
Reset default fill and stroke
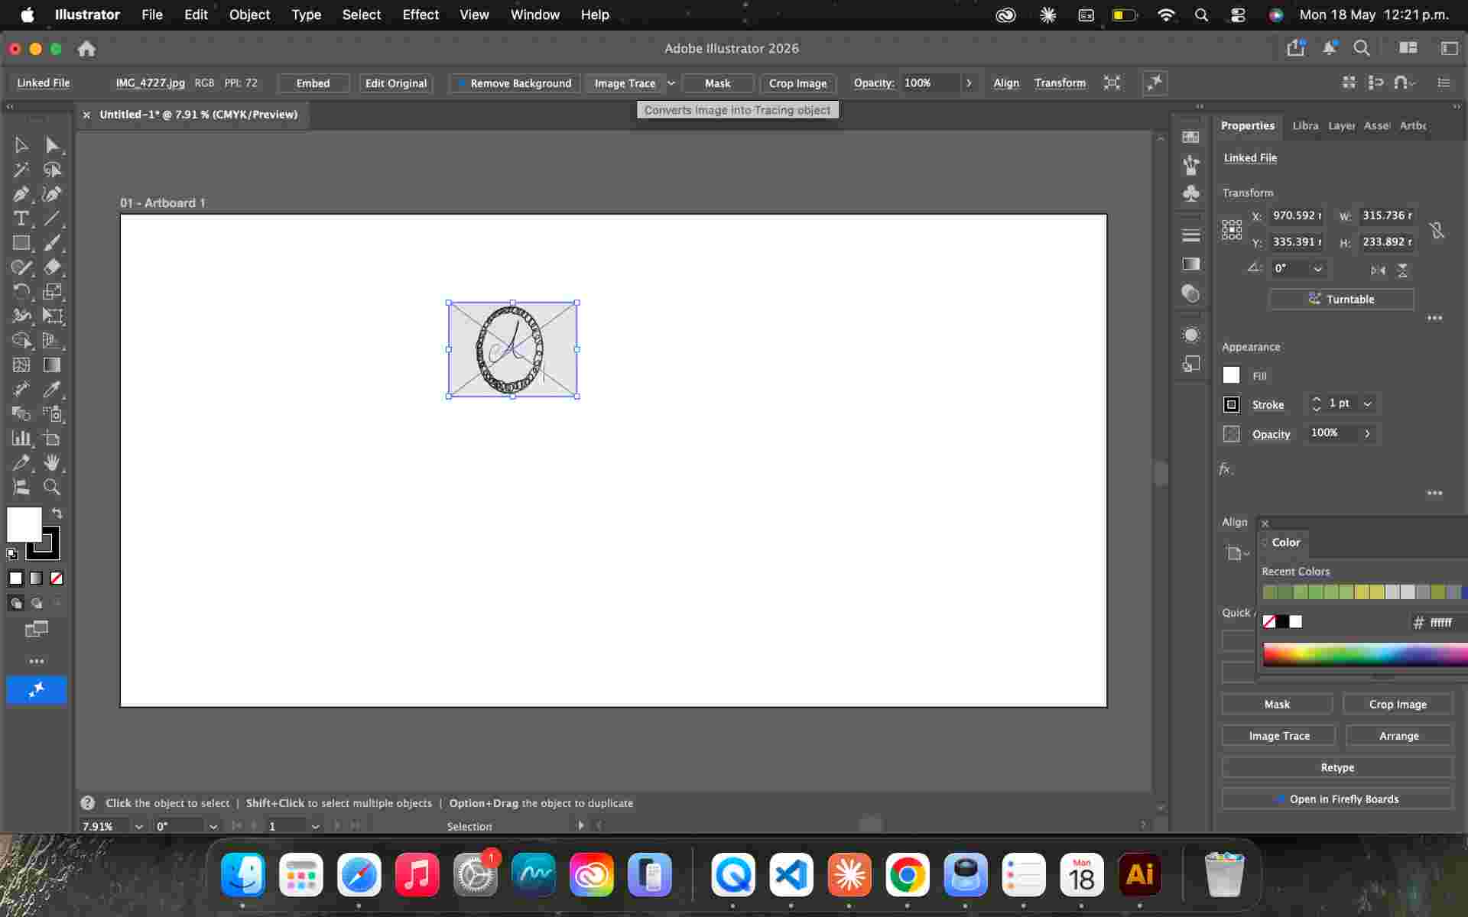tap(12, 554)
